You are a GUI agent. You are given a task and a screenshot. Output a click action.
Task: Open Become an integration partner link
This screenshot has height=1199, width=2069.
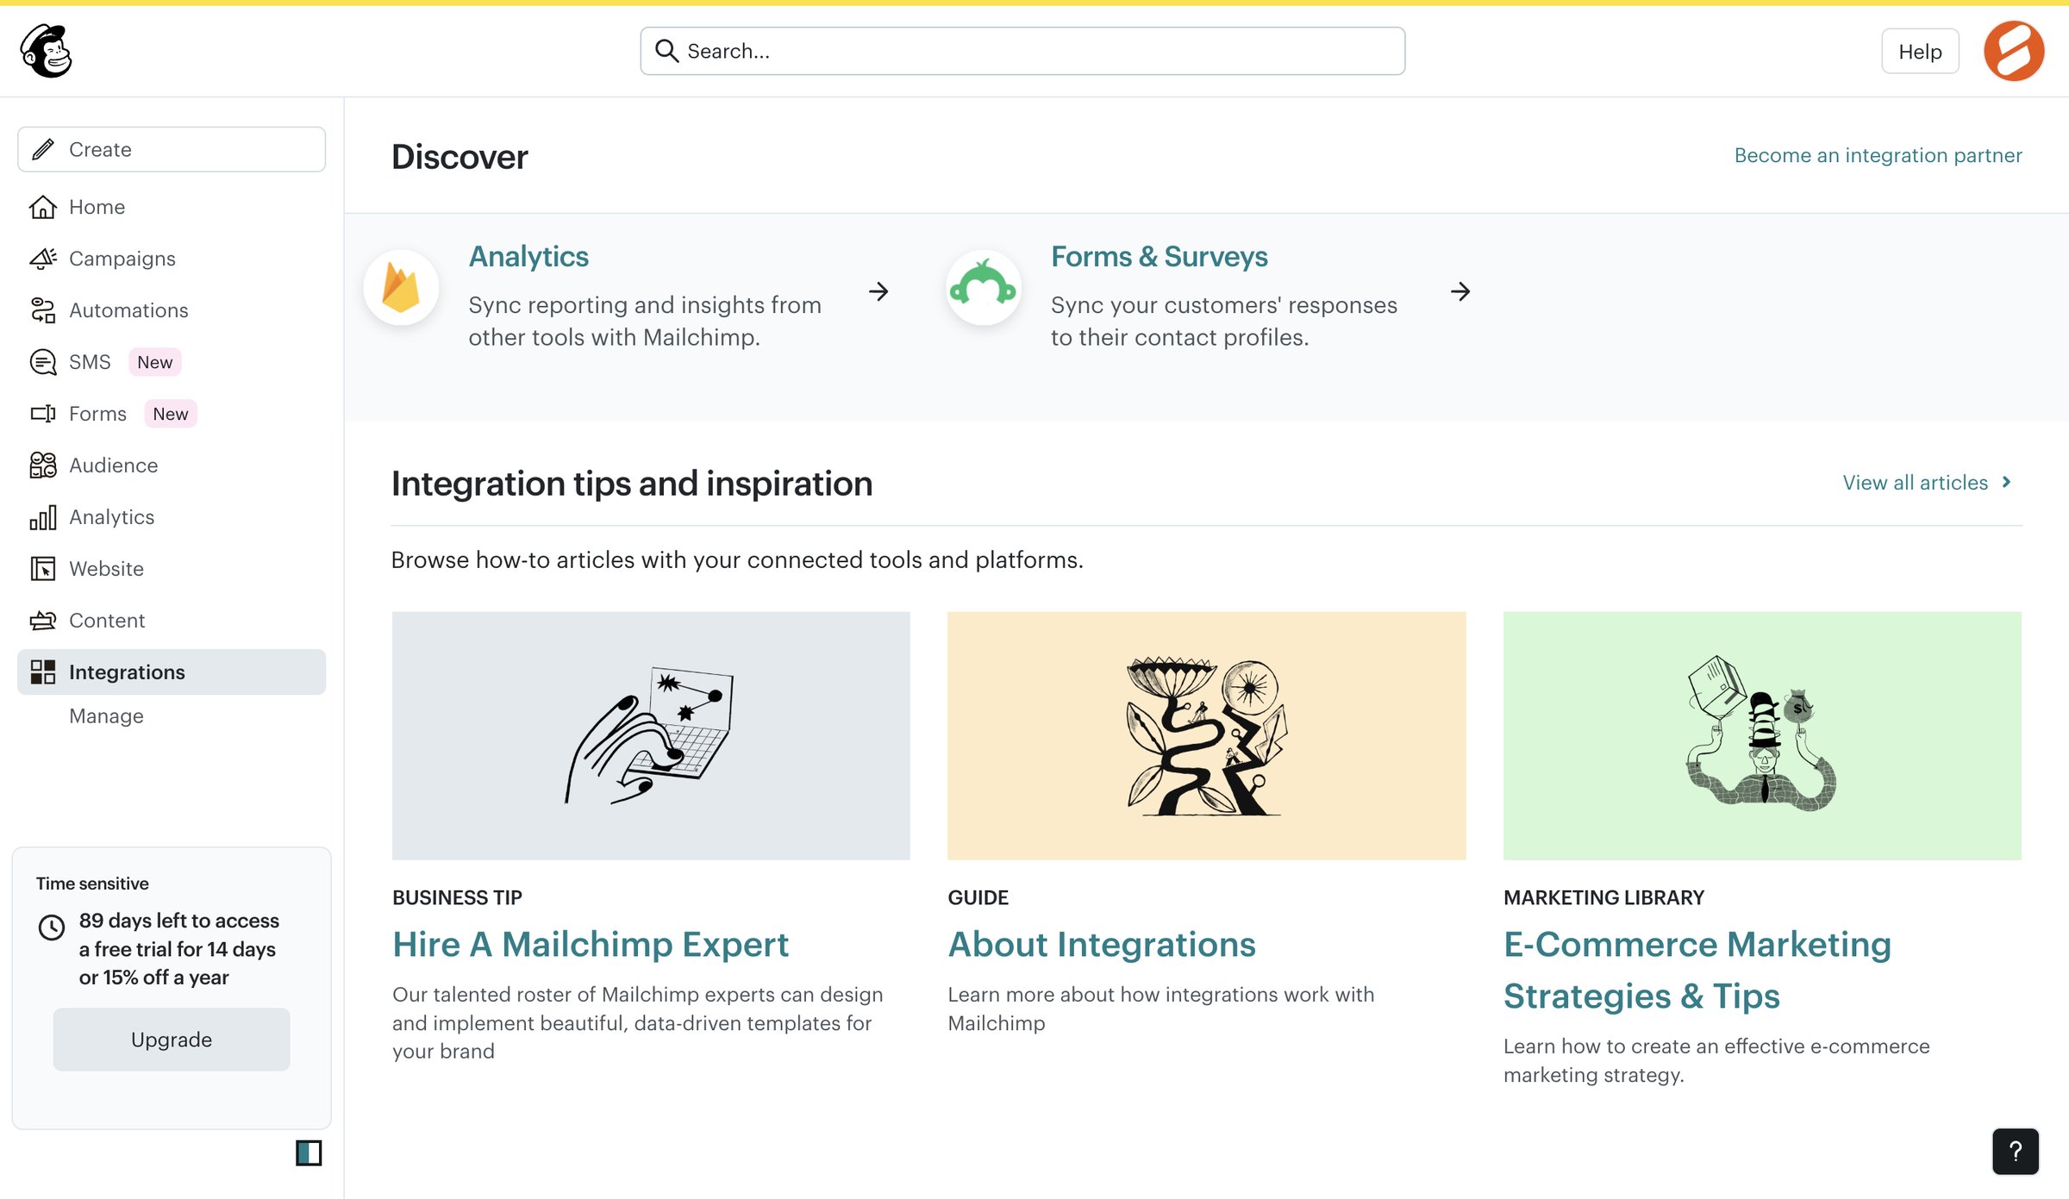tap(1878, 155)
